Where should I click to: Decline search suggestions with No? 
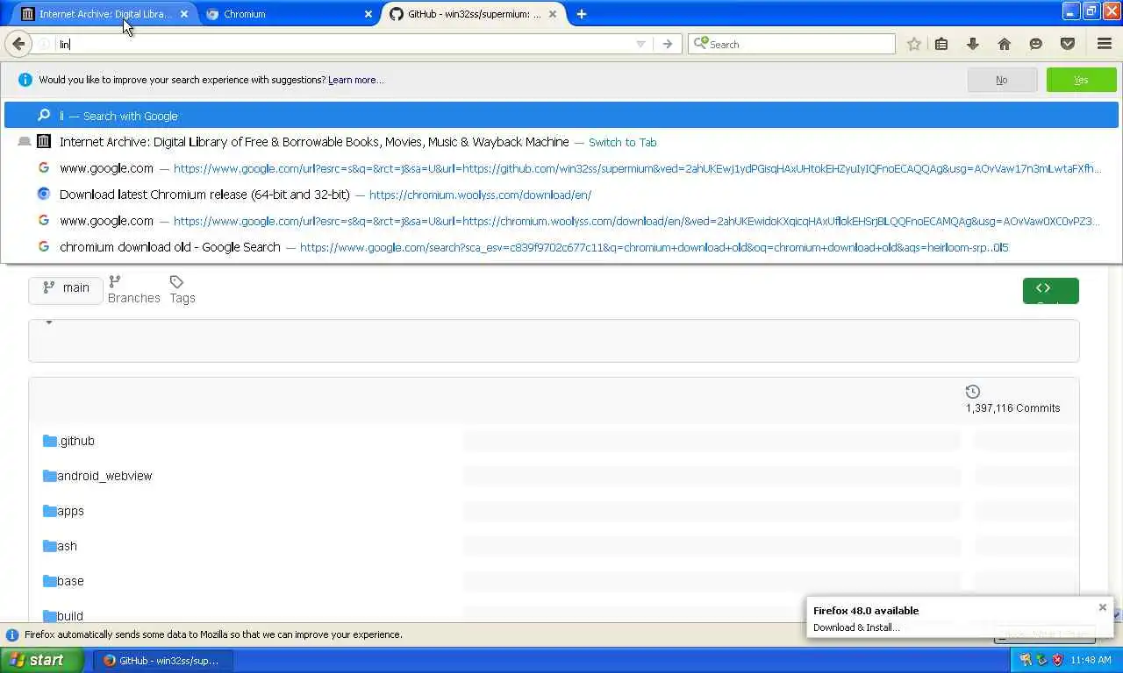(x=1001, y=80)
